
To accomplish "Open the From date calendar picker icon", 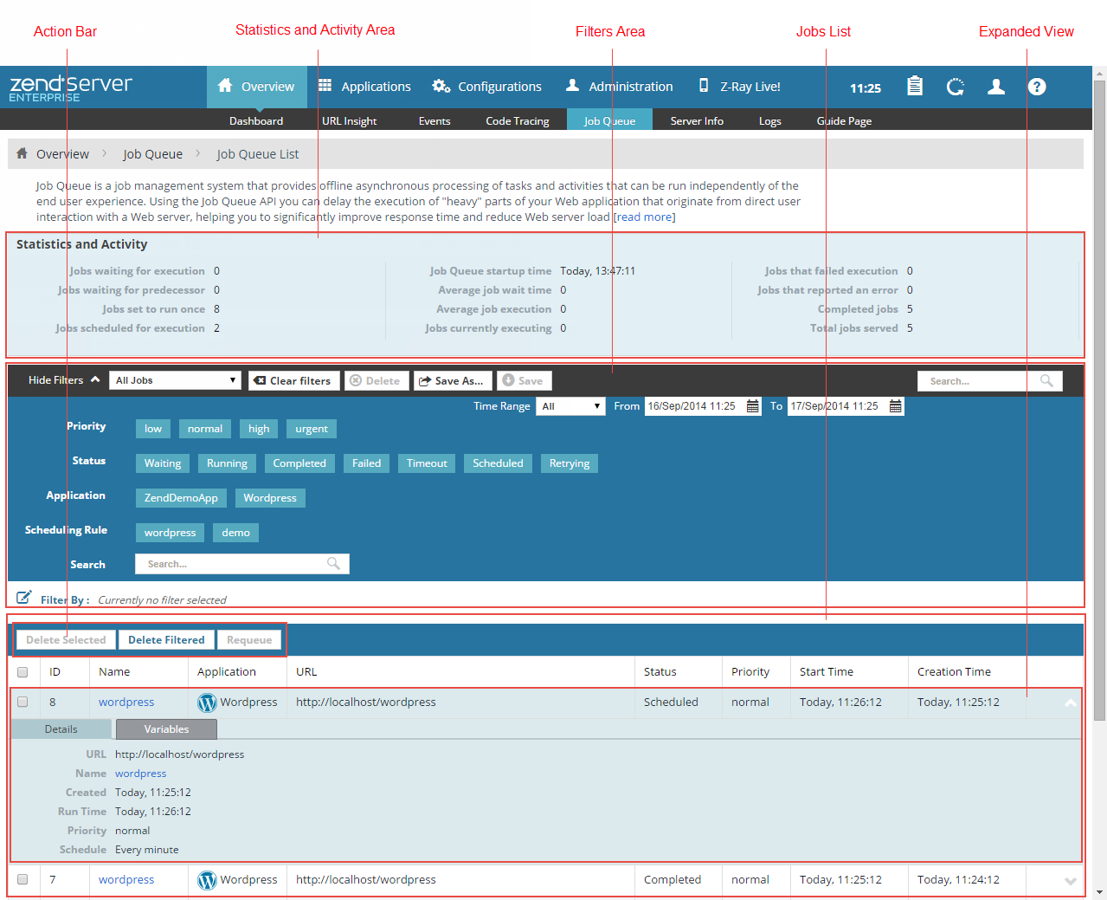I will tap(752, 406).
